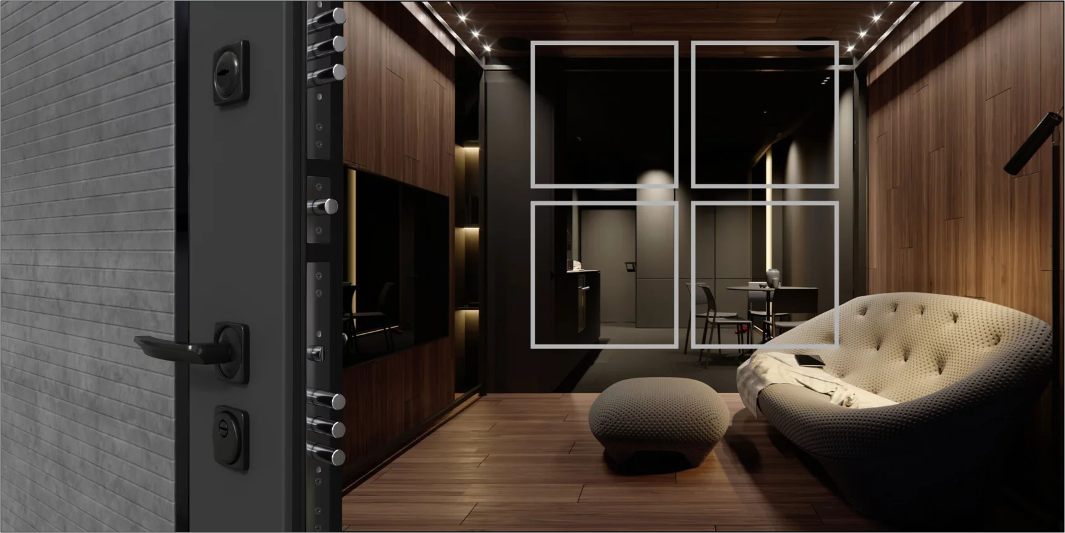Click the top-right square of the logo
Image resolution: width=1065 pixels, height=533 pixels.
(765, 115)
